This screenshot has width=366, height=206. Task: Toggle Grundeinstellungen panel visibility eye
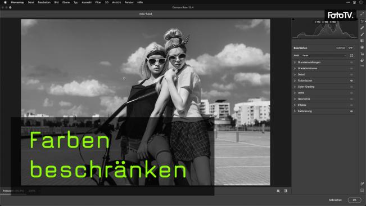[351, 62]
